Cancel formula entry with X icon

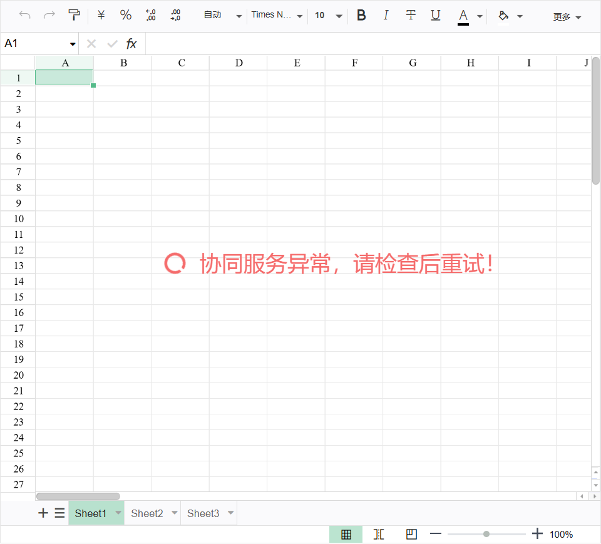point(91,44)
